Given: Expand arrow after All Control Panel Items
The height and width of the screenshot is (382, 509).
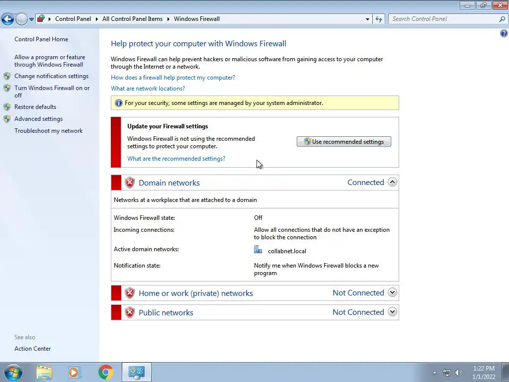Looking at the screenshot, I should pyautogui.click(x=168, y=19).
